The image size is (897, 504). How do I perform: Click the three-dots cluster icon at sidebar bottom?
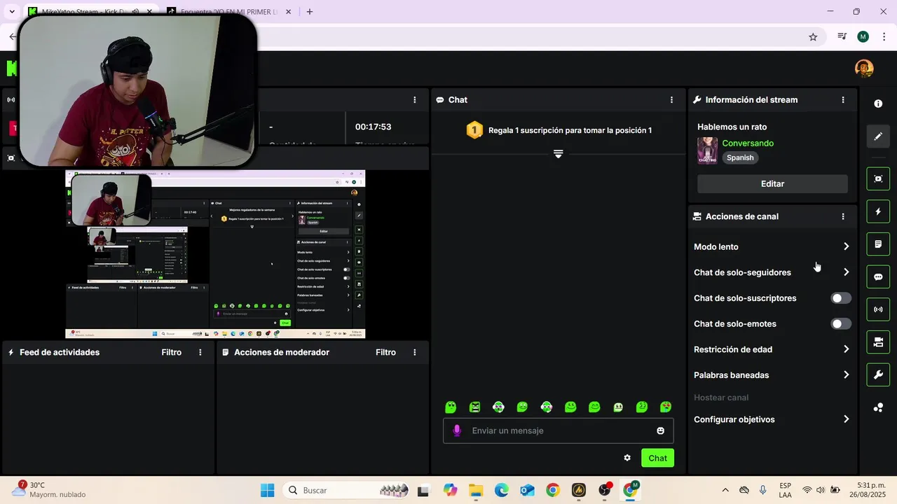click(x=878, y=407)
